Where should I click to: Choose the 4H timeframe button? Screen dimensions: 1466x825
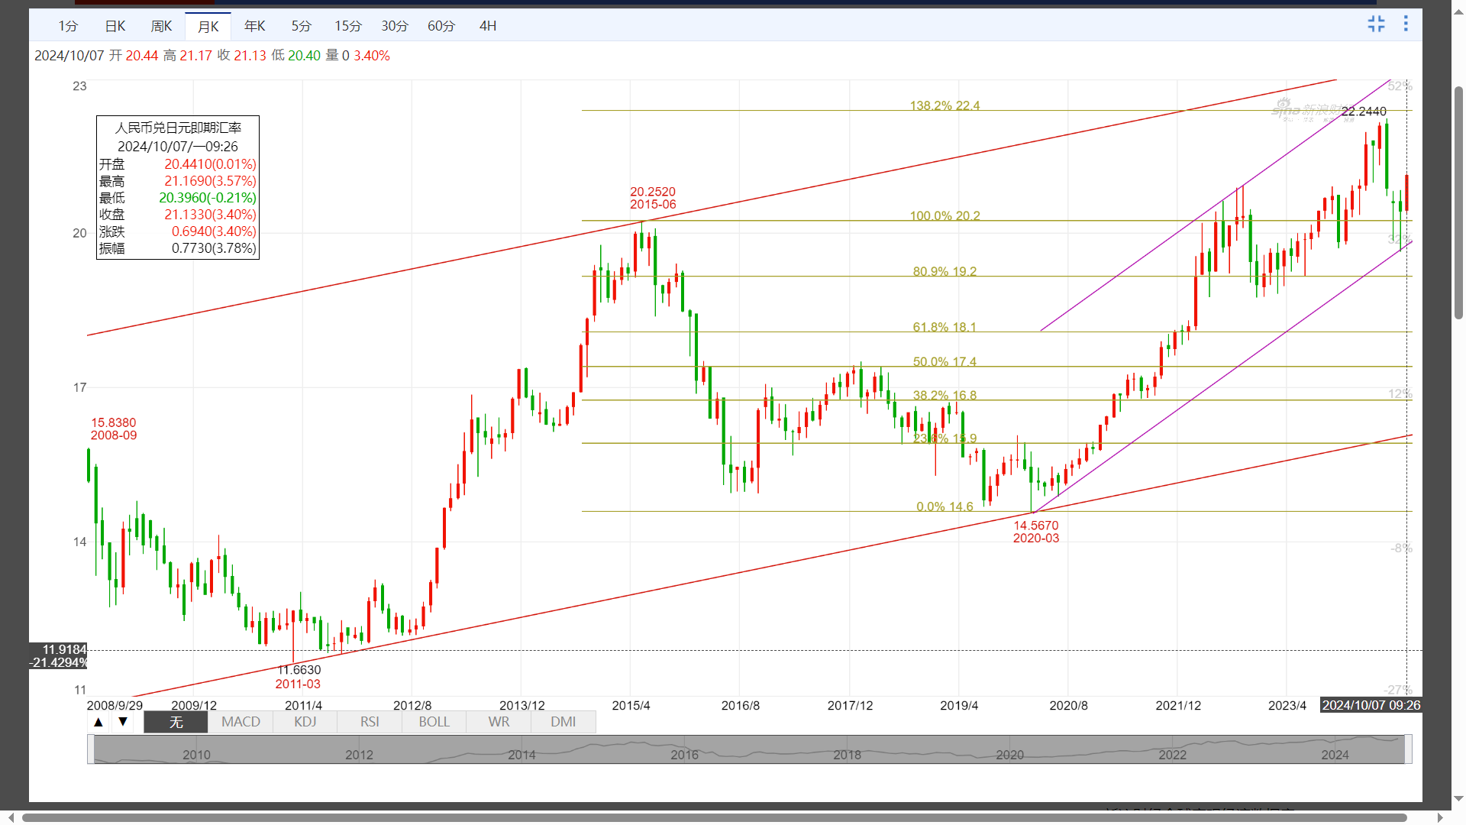click(x=488, y=26)
